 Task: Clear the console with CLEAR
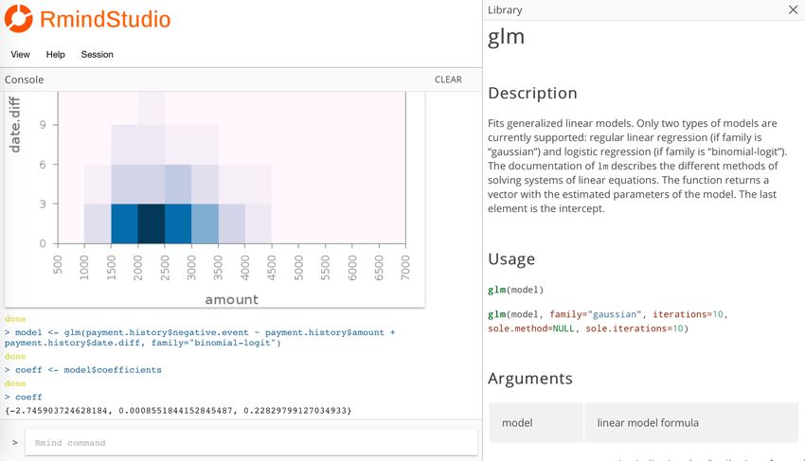(x=448, y=80)
